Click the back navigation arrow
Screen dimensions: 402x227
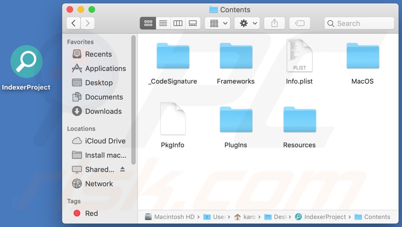click(74, 23)
